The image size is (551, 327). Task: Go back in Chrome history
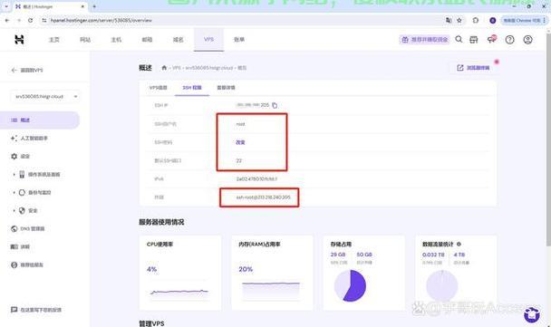click(x=7, y=20)
